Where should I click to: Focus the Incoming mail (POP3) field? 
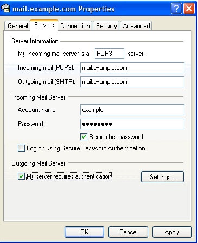pos(132,68)
